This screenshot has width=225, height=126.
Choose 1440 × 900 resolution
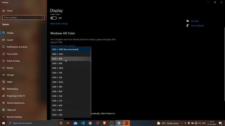pyautogui.click(x=71, y=63)
